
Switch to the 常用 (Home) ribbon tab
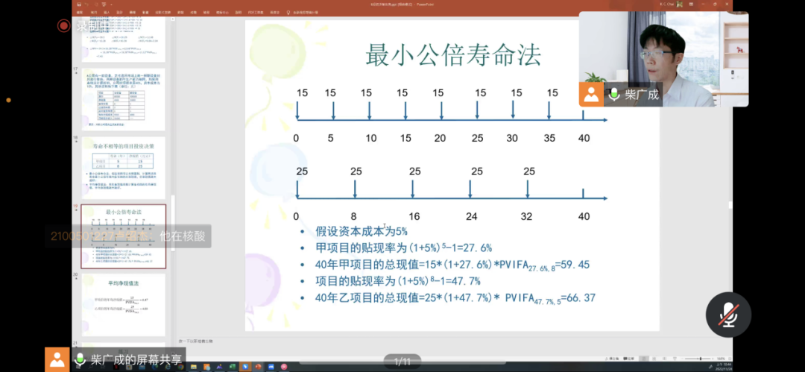coord(93,12)
